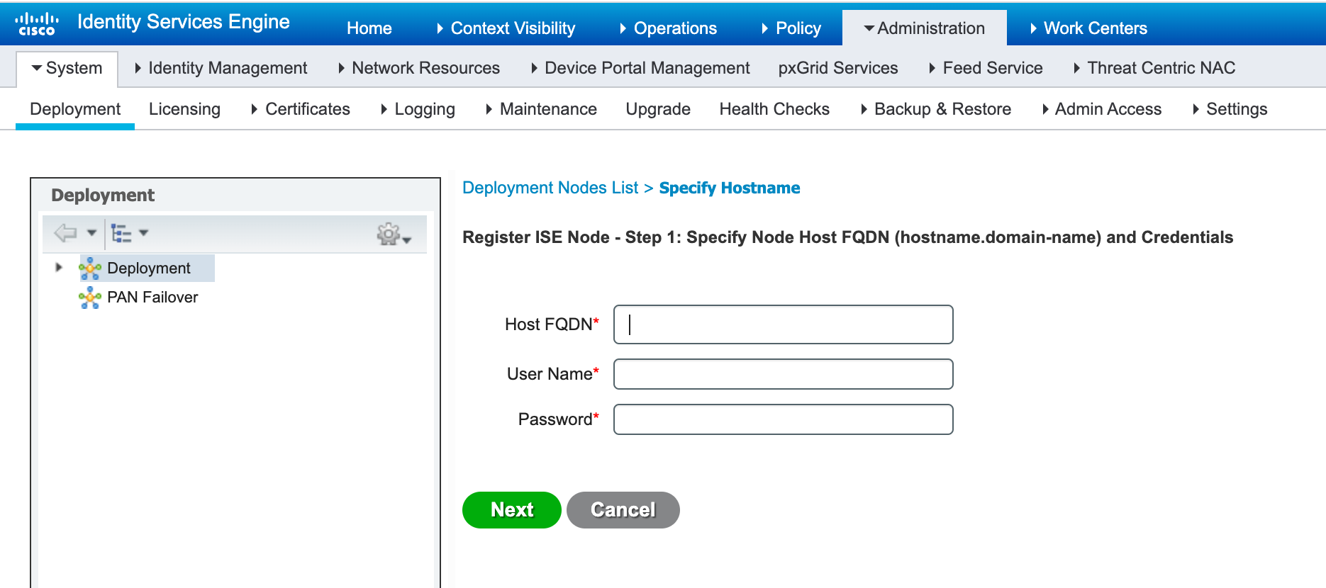Expand the Administration top menu

(924, 28)
